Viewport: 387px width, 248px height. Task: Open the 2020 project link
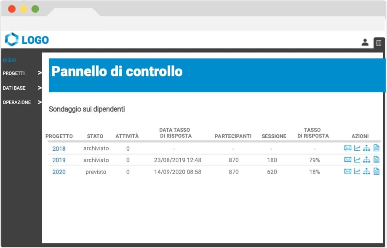(x=59, y=172)
